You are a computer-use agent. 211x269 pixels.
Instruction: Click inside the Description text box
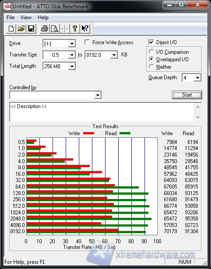[x=102, y=112]
